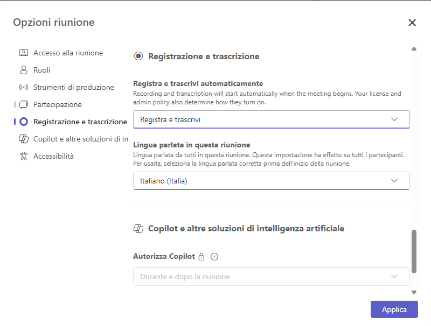
Task: Click the Lingua parlata in questa riunione label
Action: 192,145
